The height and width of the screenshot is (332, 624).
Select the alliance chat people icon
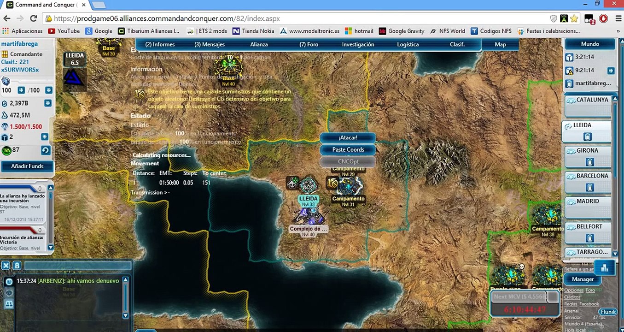click(9, 304)
